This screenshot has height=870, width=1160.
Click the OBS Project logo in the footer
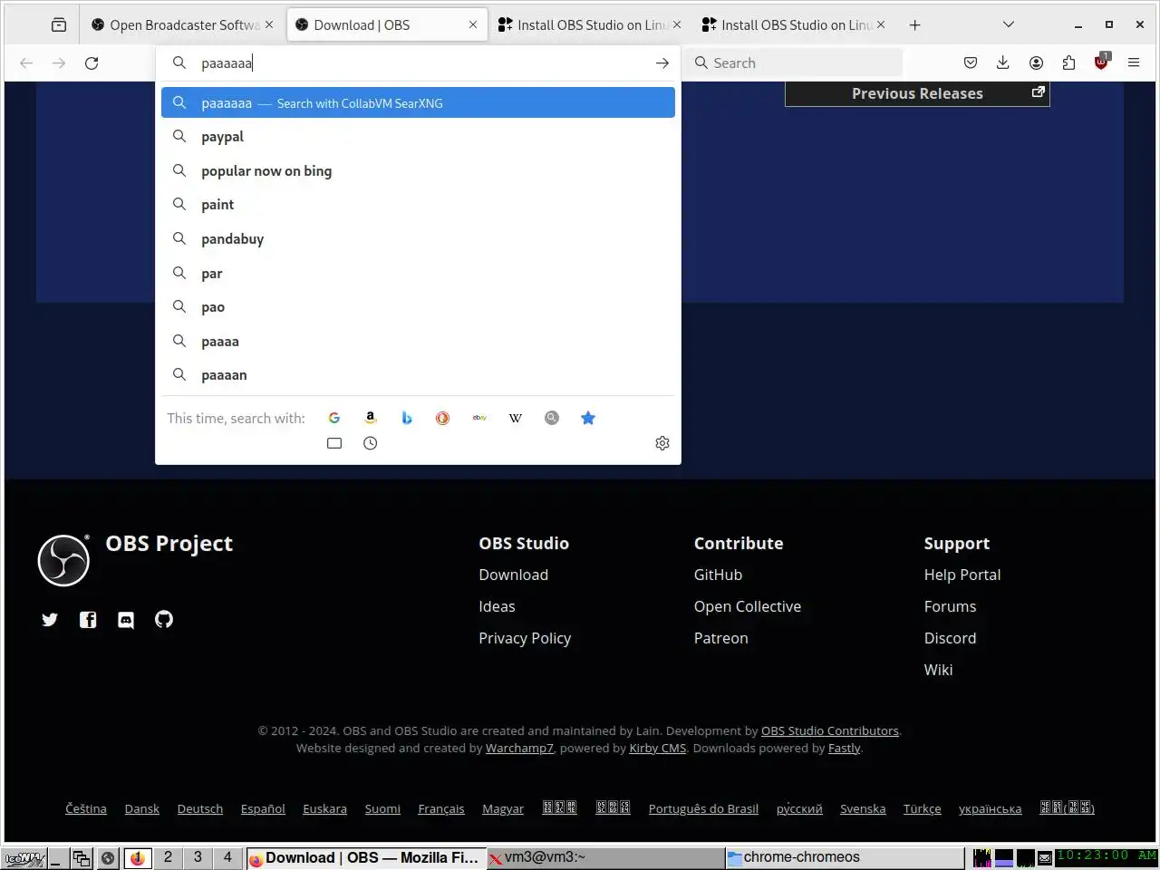click(63, 560)
